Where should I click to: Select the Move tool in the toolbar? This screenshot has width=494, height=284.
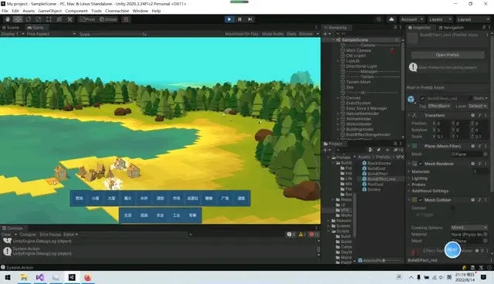(x=18, y=19)
